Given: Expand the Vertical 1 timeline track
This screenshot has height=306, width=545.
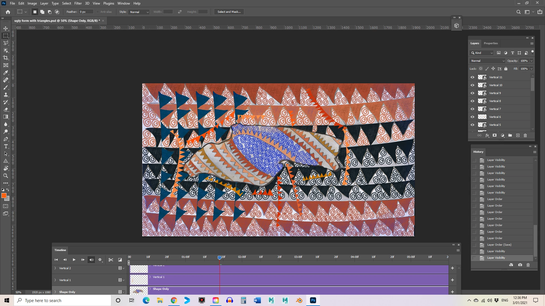Looking at the screenshot, I should [55, 280].
